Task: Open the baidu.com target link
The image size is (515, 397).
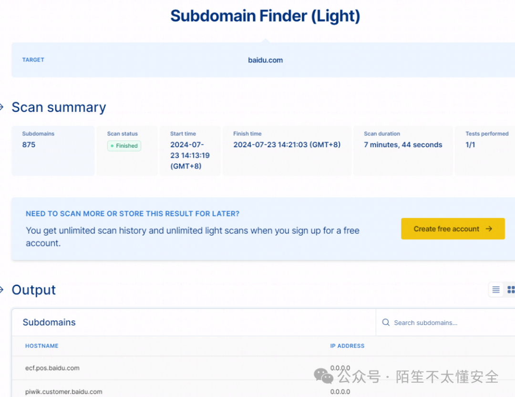Action: click(265, 60)
